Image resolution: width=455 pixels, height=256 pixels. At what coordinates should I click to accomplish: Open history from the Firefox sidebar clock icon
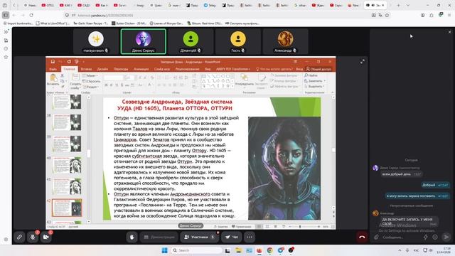point(6,49)
